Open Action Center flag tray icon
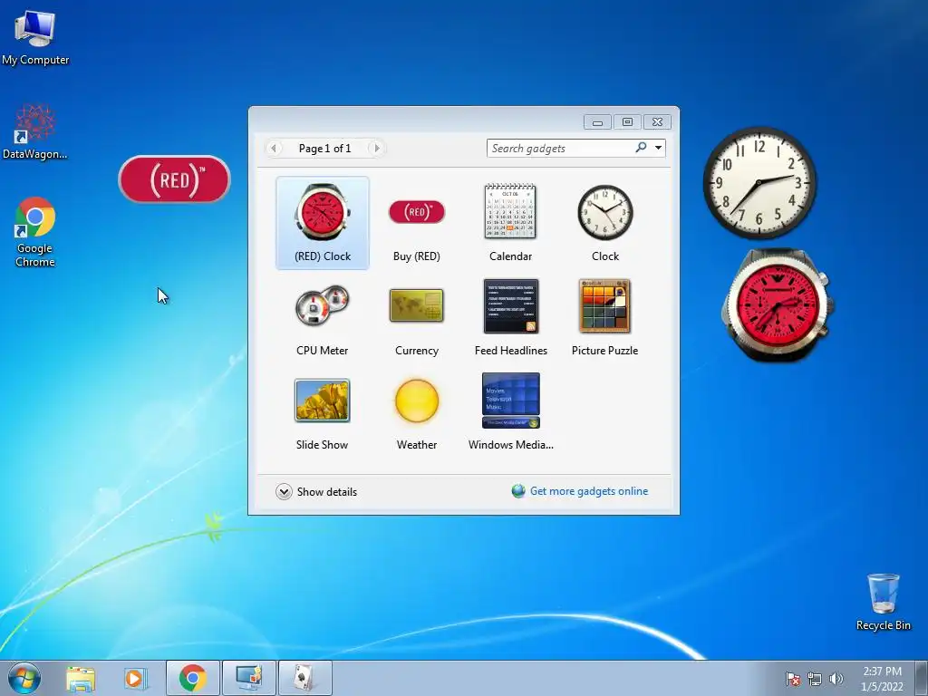 coord(792,679)
